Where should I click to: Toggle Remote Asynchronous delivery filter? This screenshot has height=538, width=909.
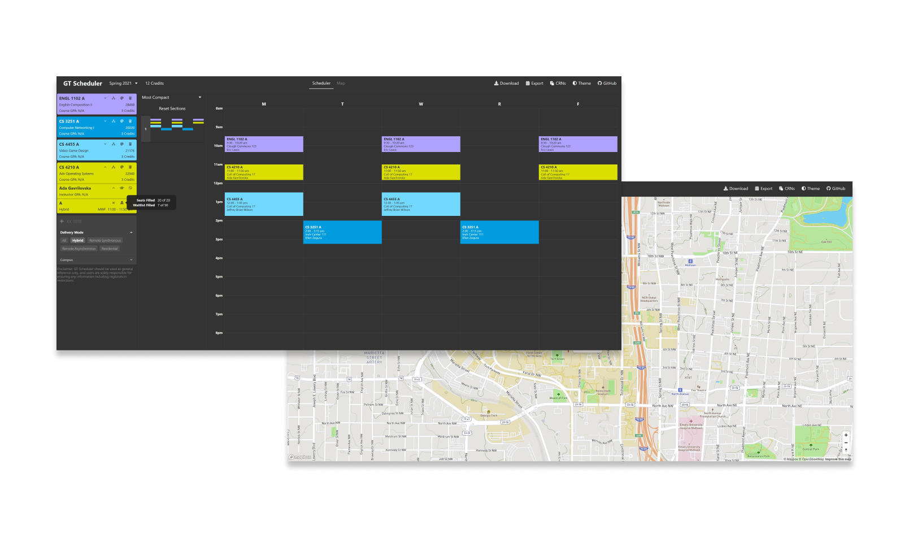click(x=79, y=249)
